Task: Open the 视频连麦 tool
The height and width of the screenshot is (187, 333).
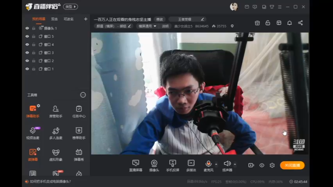Action: click(x=33, y=133)
